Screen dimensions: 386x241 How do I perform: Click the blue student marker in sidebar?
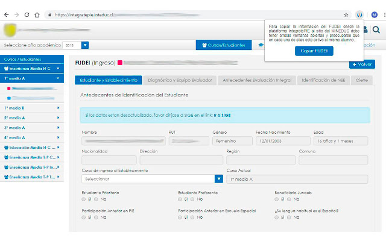pos(9,98)
